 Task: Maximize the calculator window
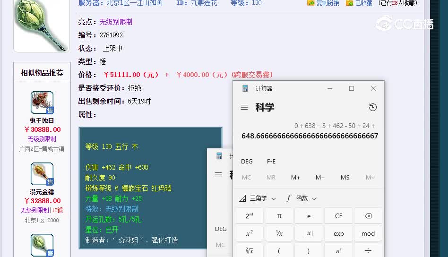tap(352, 88)
